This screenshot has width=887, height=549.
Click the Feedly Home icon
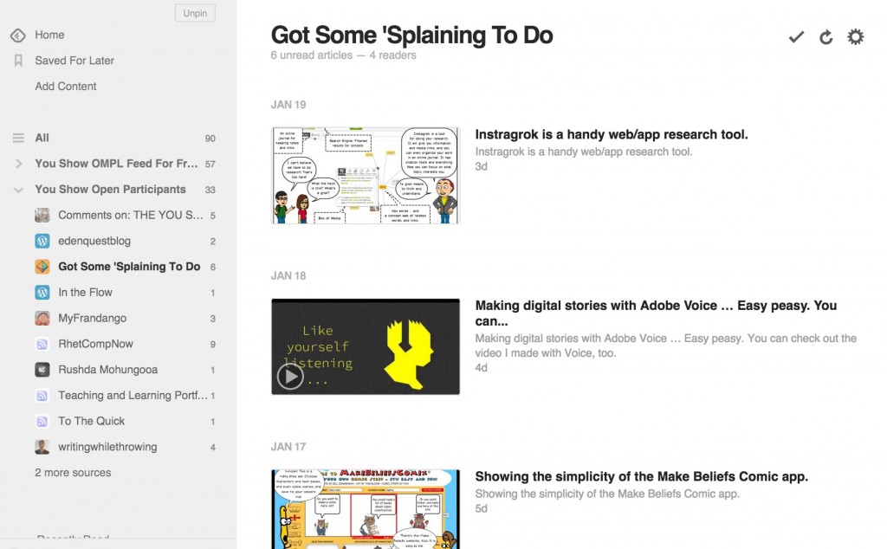(x=18, y=35)
